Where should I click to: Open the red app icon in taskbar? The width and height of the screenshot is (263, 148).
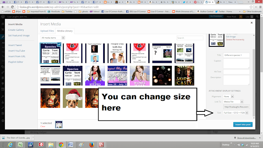tap(41, 144)
